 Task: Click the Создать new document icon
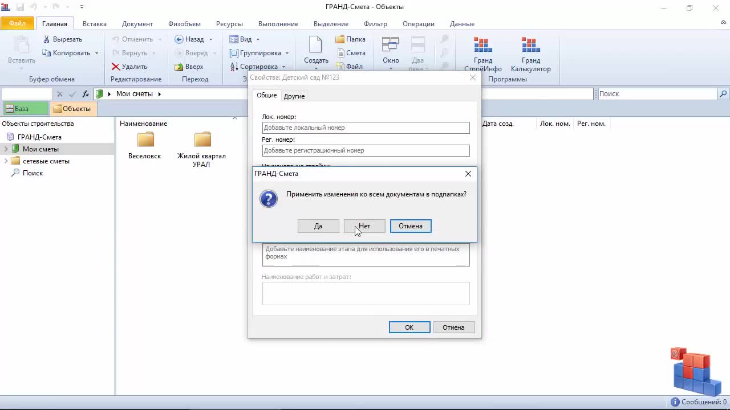tap(315, 45)
